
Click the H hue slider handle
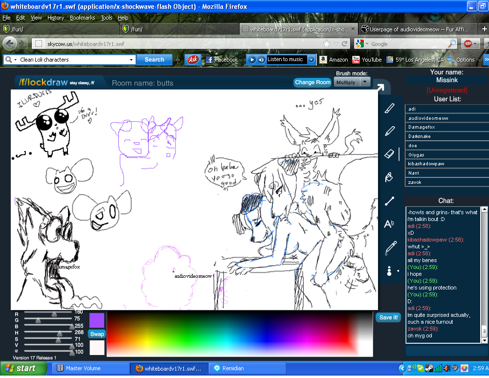click(x=60, y=334)
